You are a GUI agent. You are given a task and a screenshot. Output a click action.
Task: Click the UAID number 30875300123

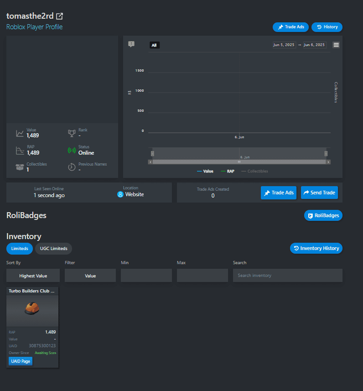(x=42, y=346)
